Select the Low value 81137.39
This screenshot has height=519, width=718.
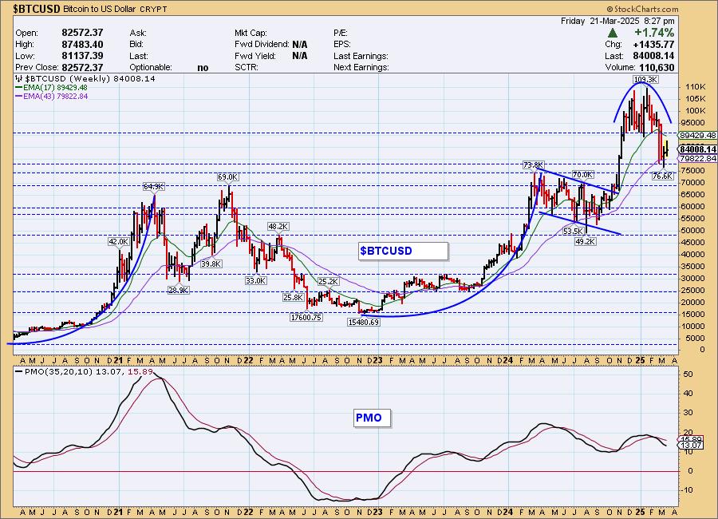point(82,56)
